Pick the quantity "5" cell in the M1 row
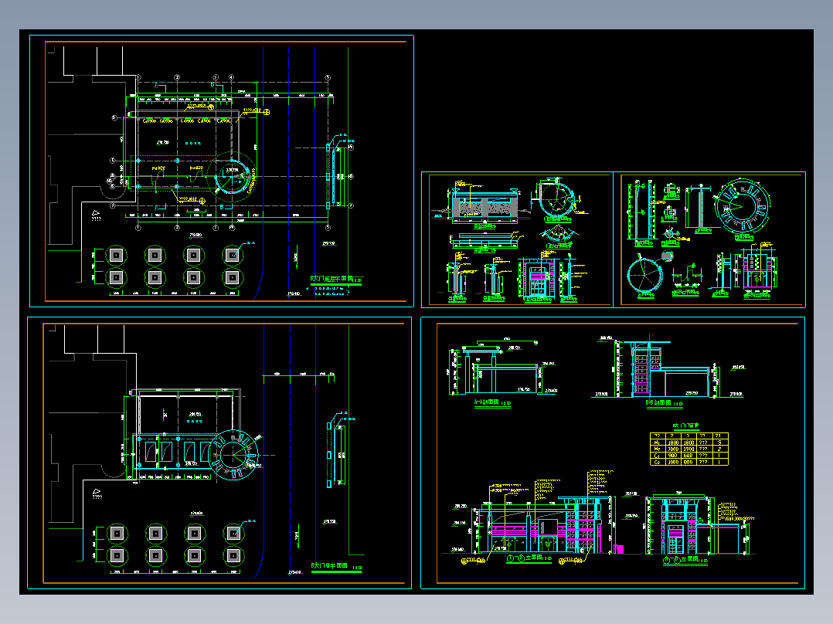 (720, 443)
